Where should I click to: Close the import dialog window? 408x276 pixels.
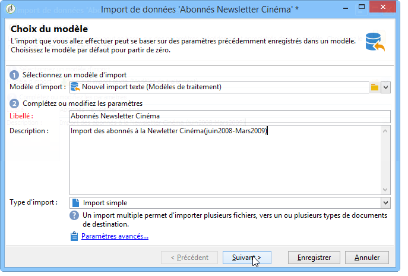pyautogui.click(x=386, y=10)
